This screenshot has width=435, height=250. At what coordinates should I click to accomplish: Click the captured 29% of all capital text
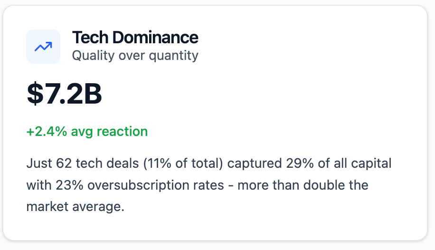point(309,163)
